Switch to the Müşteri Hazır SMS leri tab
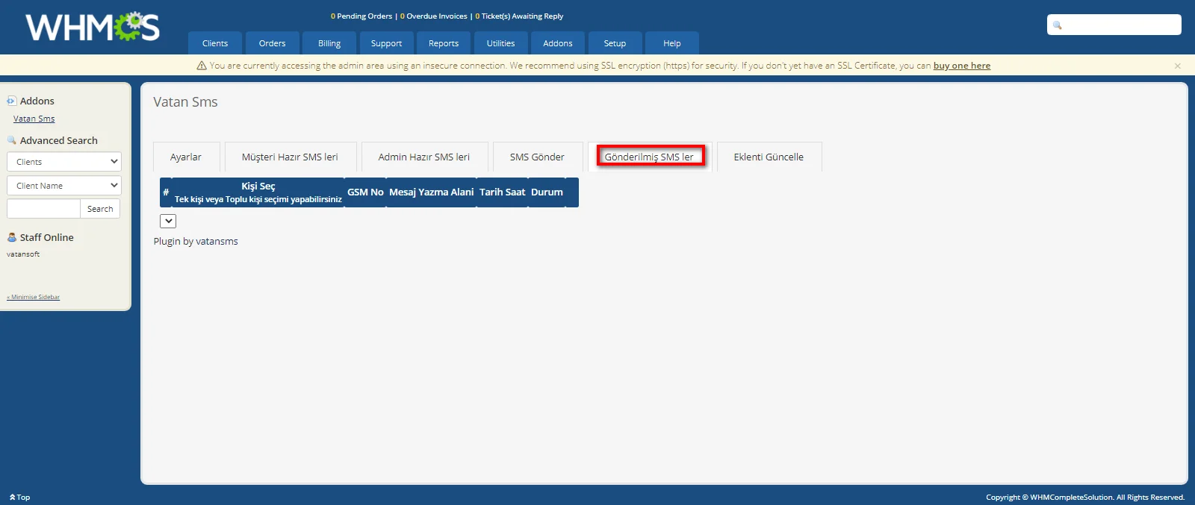The image size is (1195, 505). [290, 157]
